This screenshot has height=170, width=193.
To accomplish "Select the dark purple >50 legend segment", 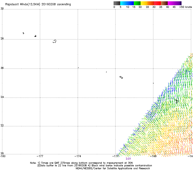I will [x=181, y=3].
